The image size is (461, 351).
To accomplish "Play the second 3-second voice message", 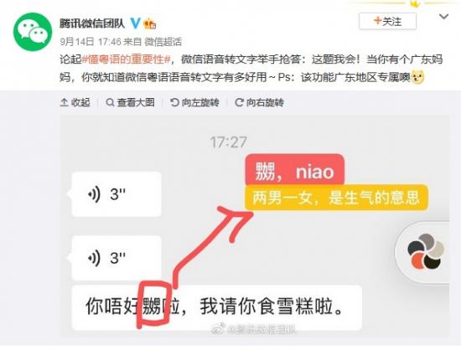I will [117, 258].
